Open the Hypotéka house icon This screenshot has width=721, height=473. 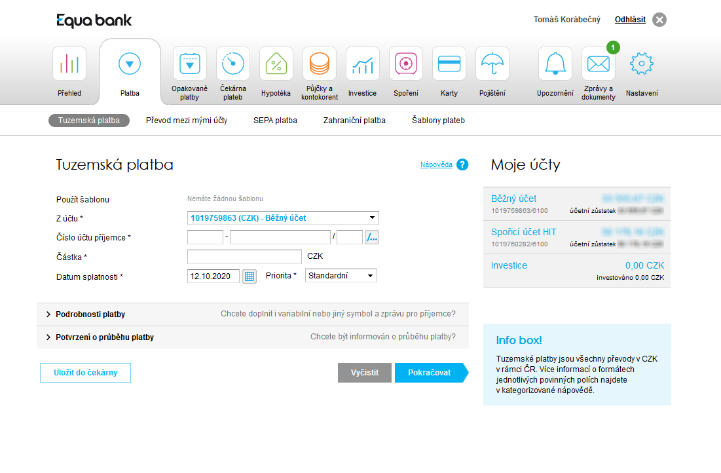(276, 64)
